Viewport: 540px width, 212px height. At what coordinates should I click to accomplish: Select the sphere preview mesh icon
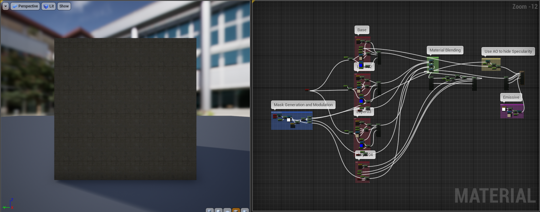[219, 210]
